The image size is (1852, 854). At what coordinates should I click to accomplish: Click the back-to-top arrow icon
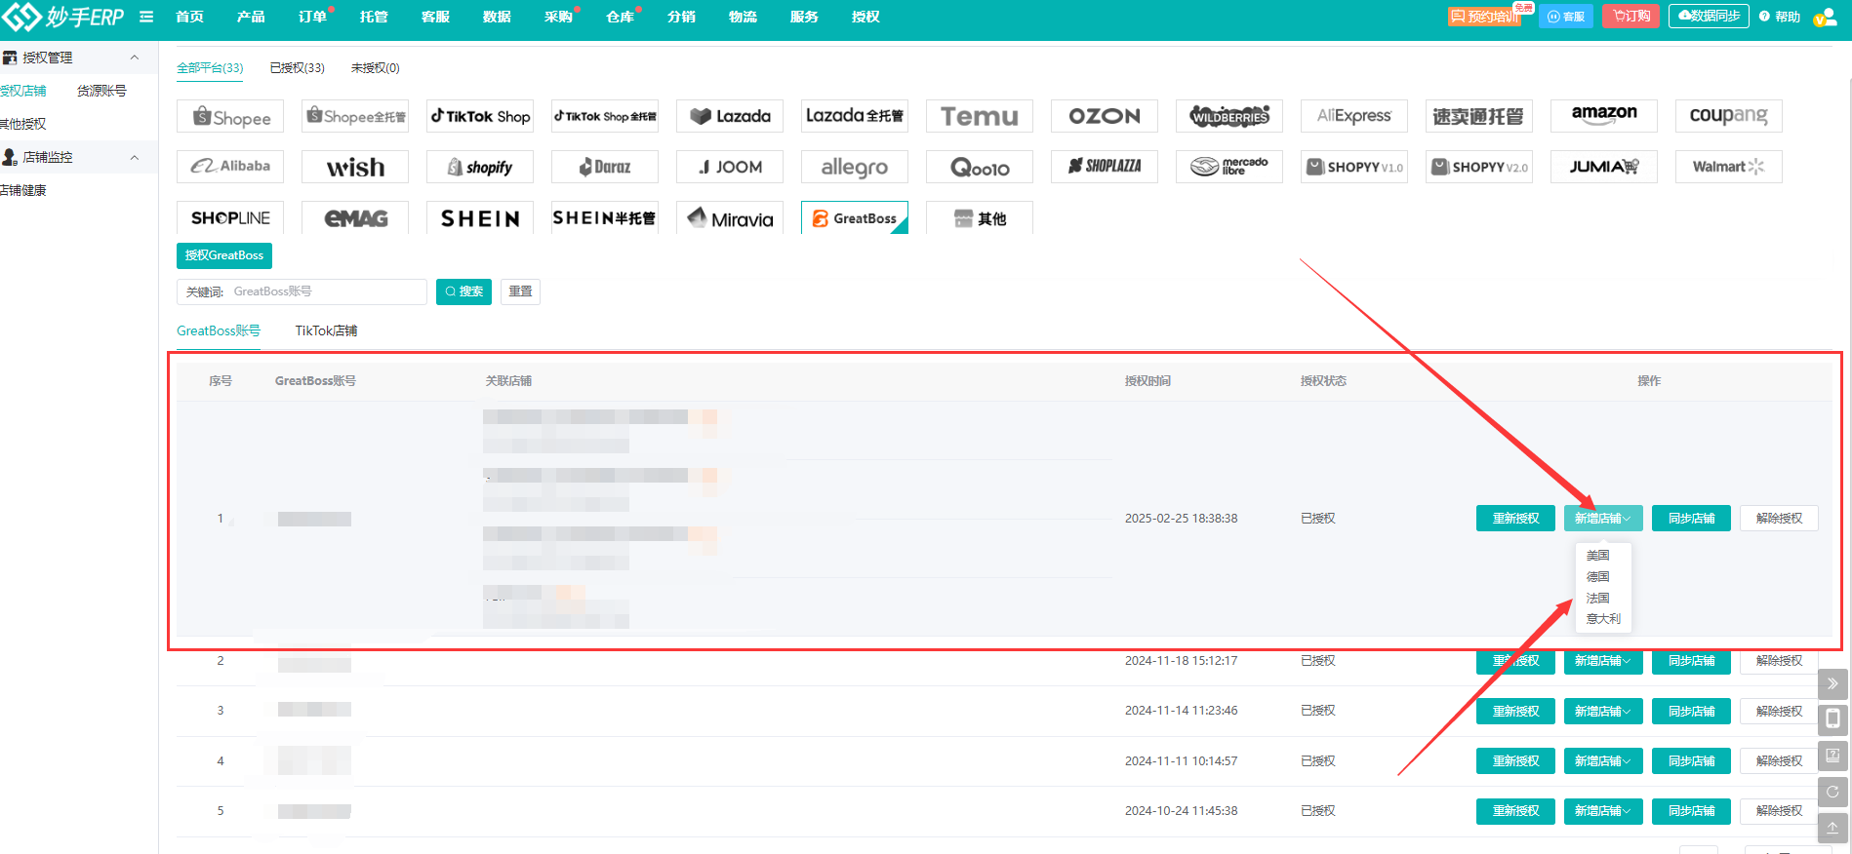(1832, 828)
